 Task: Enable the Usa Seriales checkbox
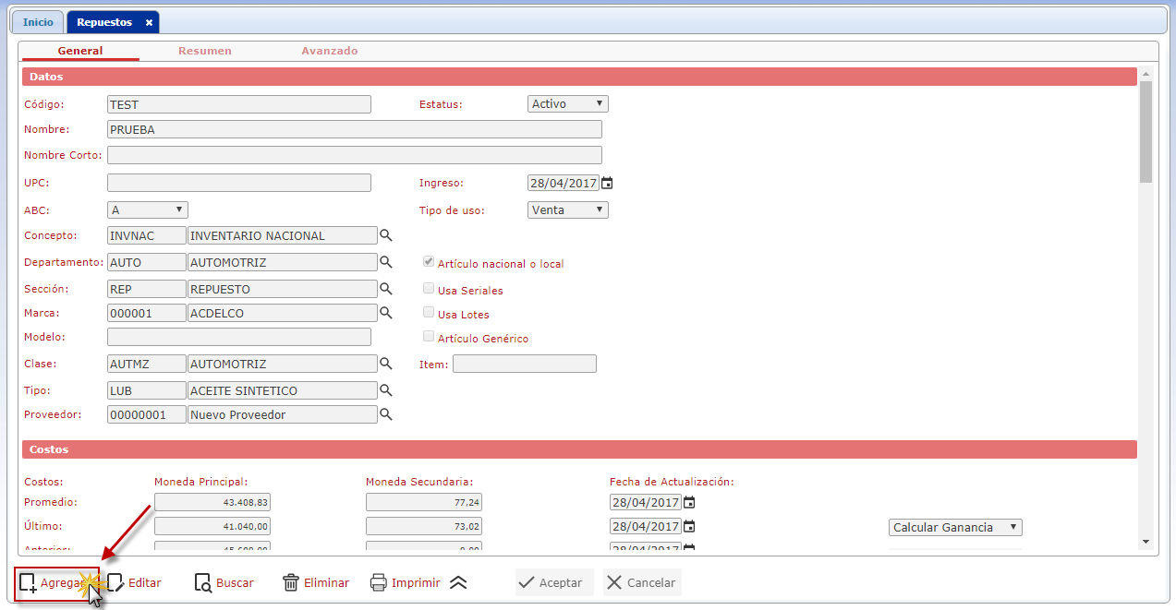(429, 289)
